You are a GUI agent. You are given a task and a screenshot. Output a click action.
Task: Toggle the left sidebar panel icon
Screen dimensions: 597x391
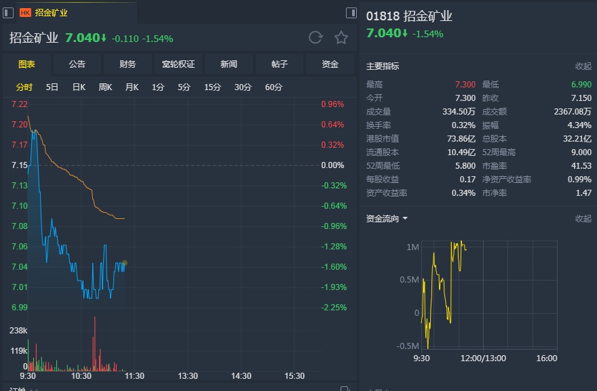8,13
